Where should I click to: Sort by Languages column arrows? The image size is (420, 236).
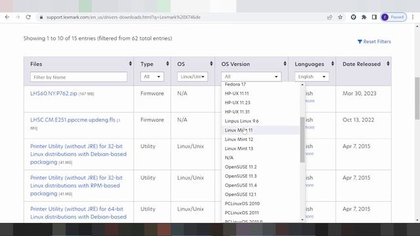333,64
